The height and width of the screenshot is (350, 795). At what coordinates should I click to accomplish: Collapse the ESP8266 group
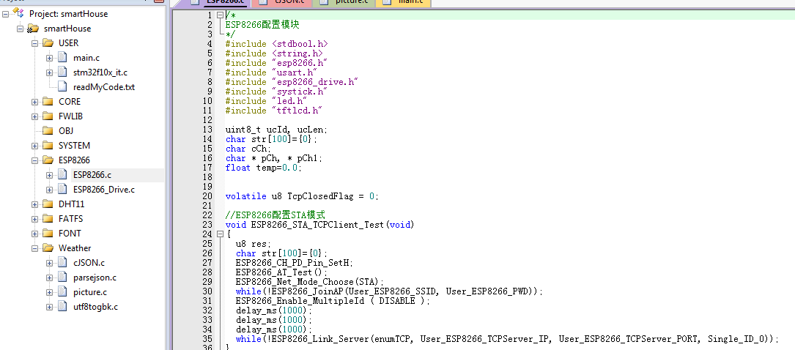coord(35,160)
